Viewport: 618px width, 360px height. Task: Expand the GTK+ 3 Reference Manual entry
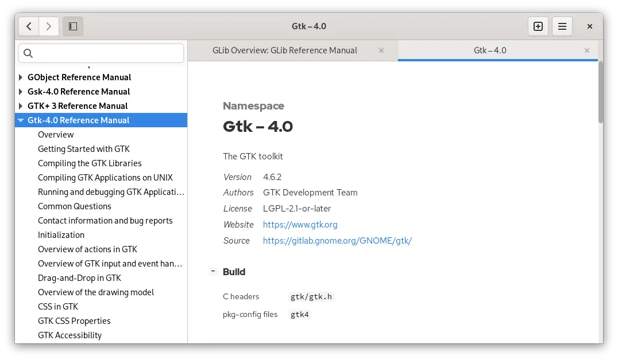point(21,105)
